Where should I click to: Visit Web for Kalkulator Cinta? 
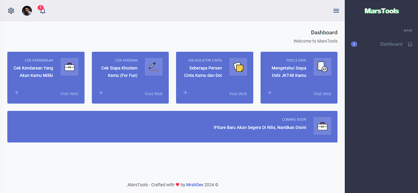[x=238, y=94]
